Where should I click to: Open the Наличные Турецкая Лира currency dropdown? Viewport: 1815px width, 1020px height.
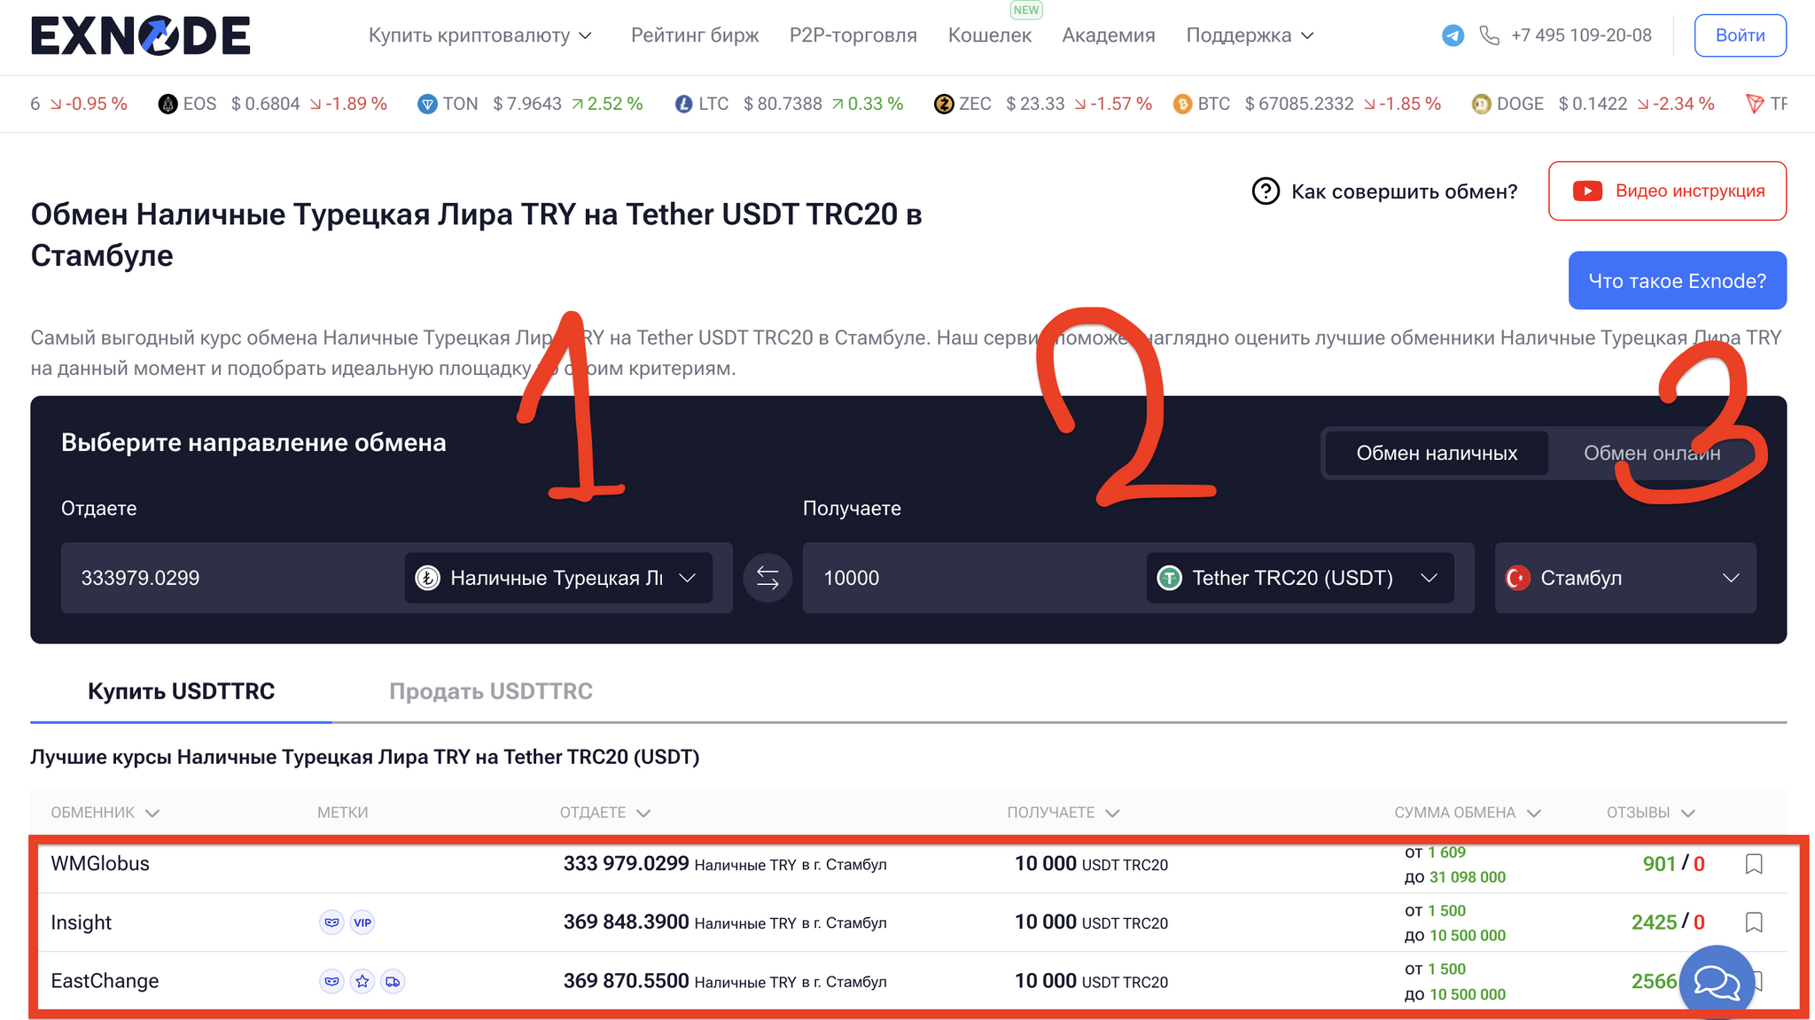[x=558, y=578]
